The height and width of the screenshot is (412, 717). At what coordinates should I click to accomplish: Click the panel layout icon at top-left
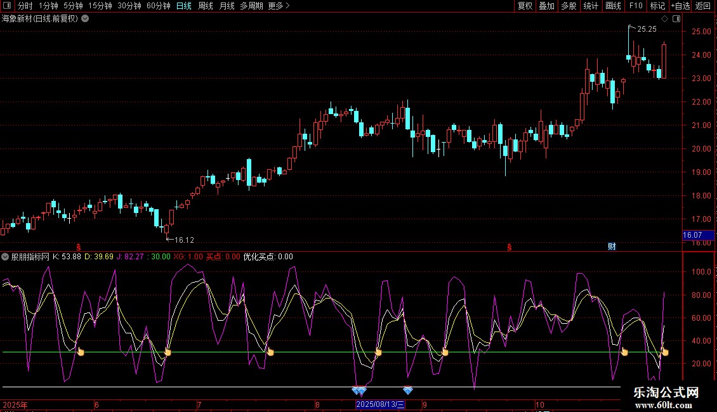pos(6,6)
